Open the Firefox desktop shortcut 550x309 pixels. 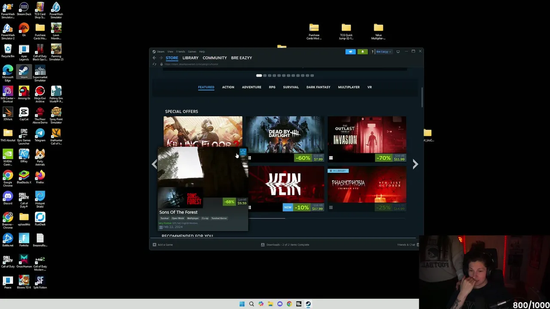coord(40,177)
